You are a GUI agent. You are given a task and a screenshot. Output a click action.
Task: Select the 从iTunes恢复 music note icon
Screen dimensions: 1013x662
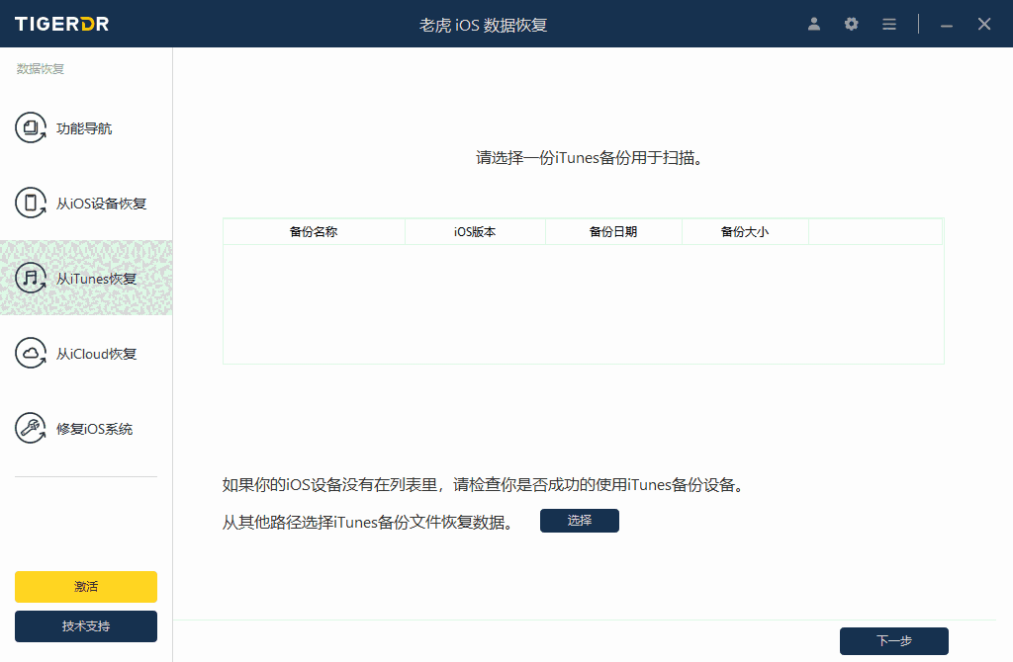coord(31,278)
